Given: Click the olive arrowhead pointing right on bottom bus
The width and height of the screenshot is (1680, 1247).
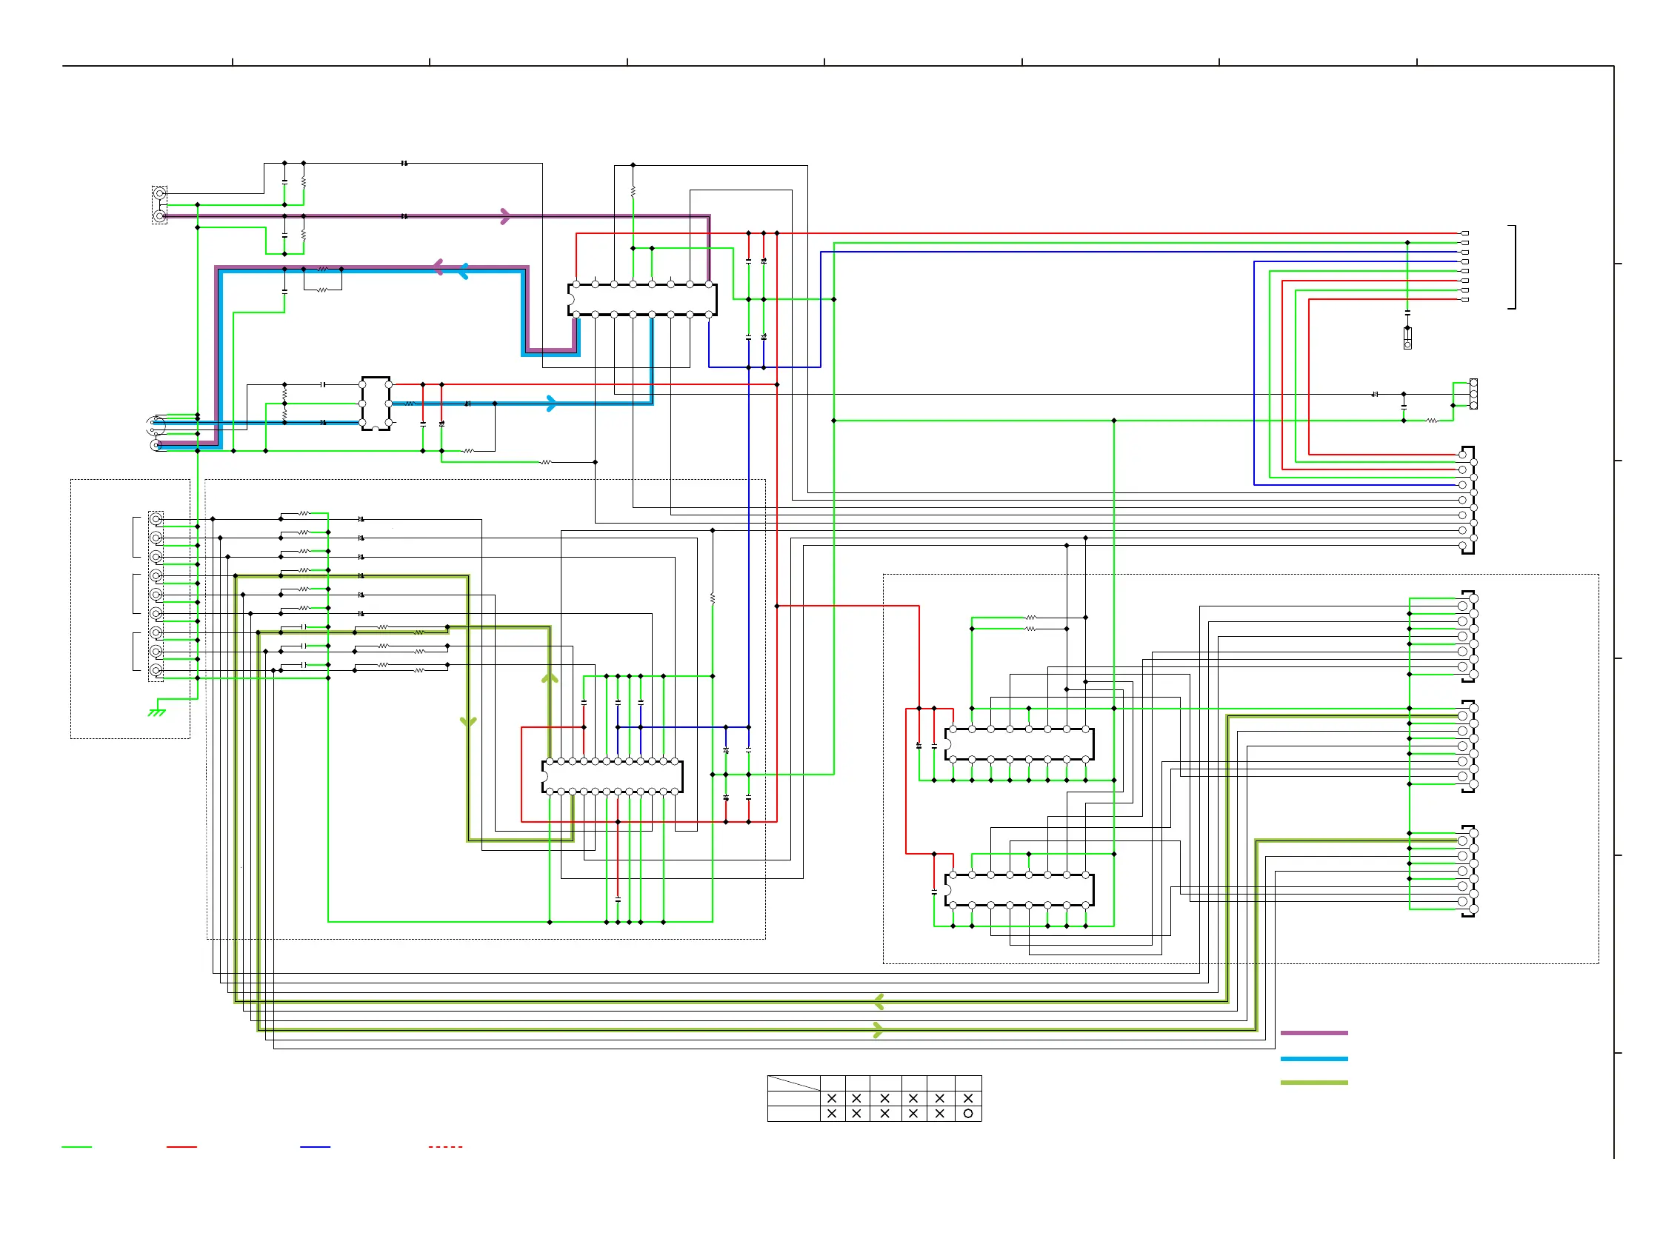Looking at the screenshot, I should click(878, 1029).
